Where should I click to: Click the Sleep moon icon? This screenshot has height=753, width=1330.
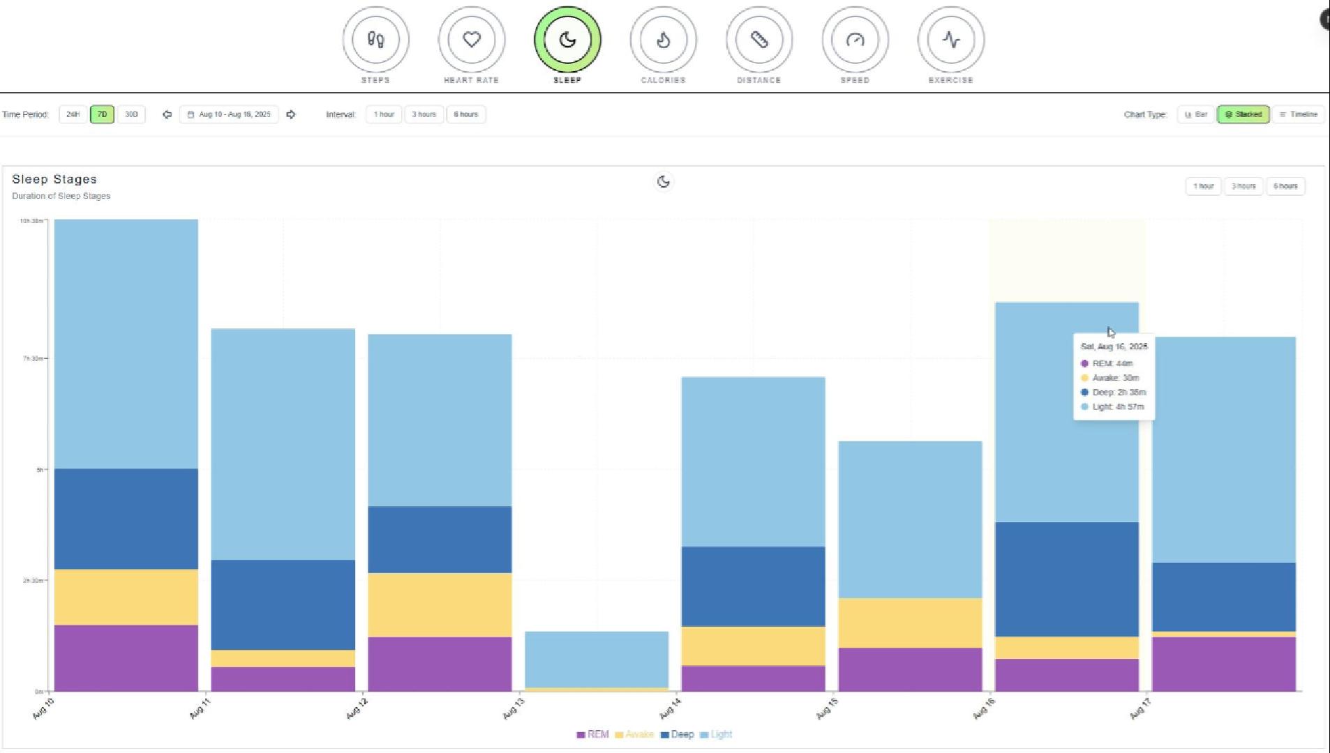(x=567, y=40)
